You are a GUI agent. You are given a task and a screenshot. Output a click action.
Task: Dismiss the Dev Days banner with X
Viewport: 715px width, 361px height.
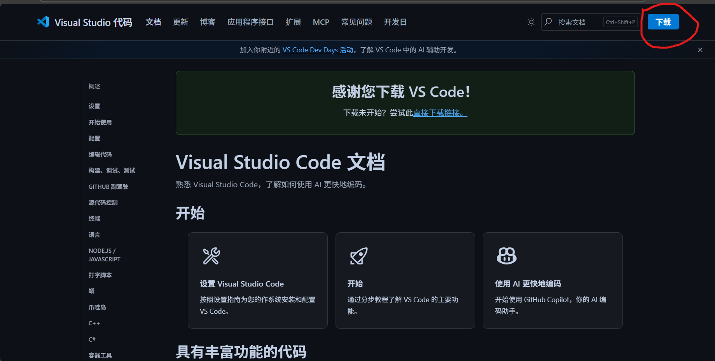pyautogui.click(x=700, y=50)
